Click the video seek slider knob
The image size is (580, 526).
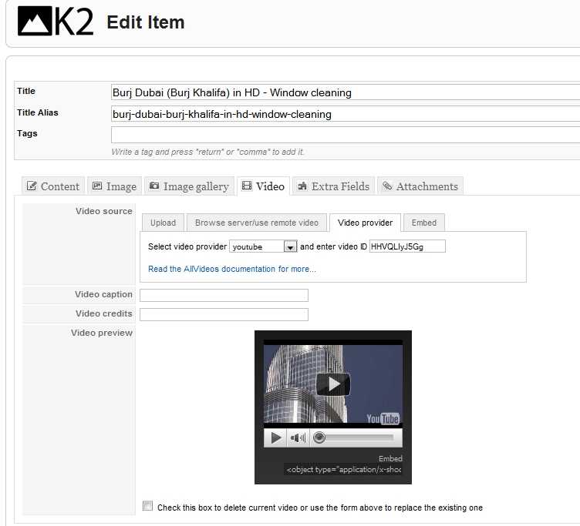tap(319, 437)
